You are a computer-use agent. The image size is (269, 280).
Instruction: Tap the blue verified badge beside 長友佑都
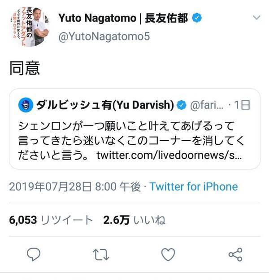pyautogui.click(x=196, y=18)
